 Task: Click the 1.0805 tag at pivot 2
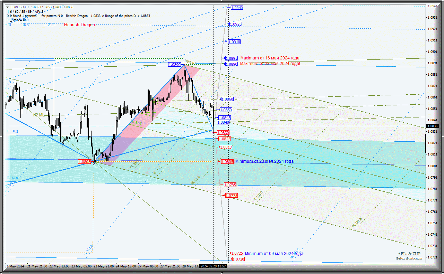(x=84, y=162)
